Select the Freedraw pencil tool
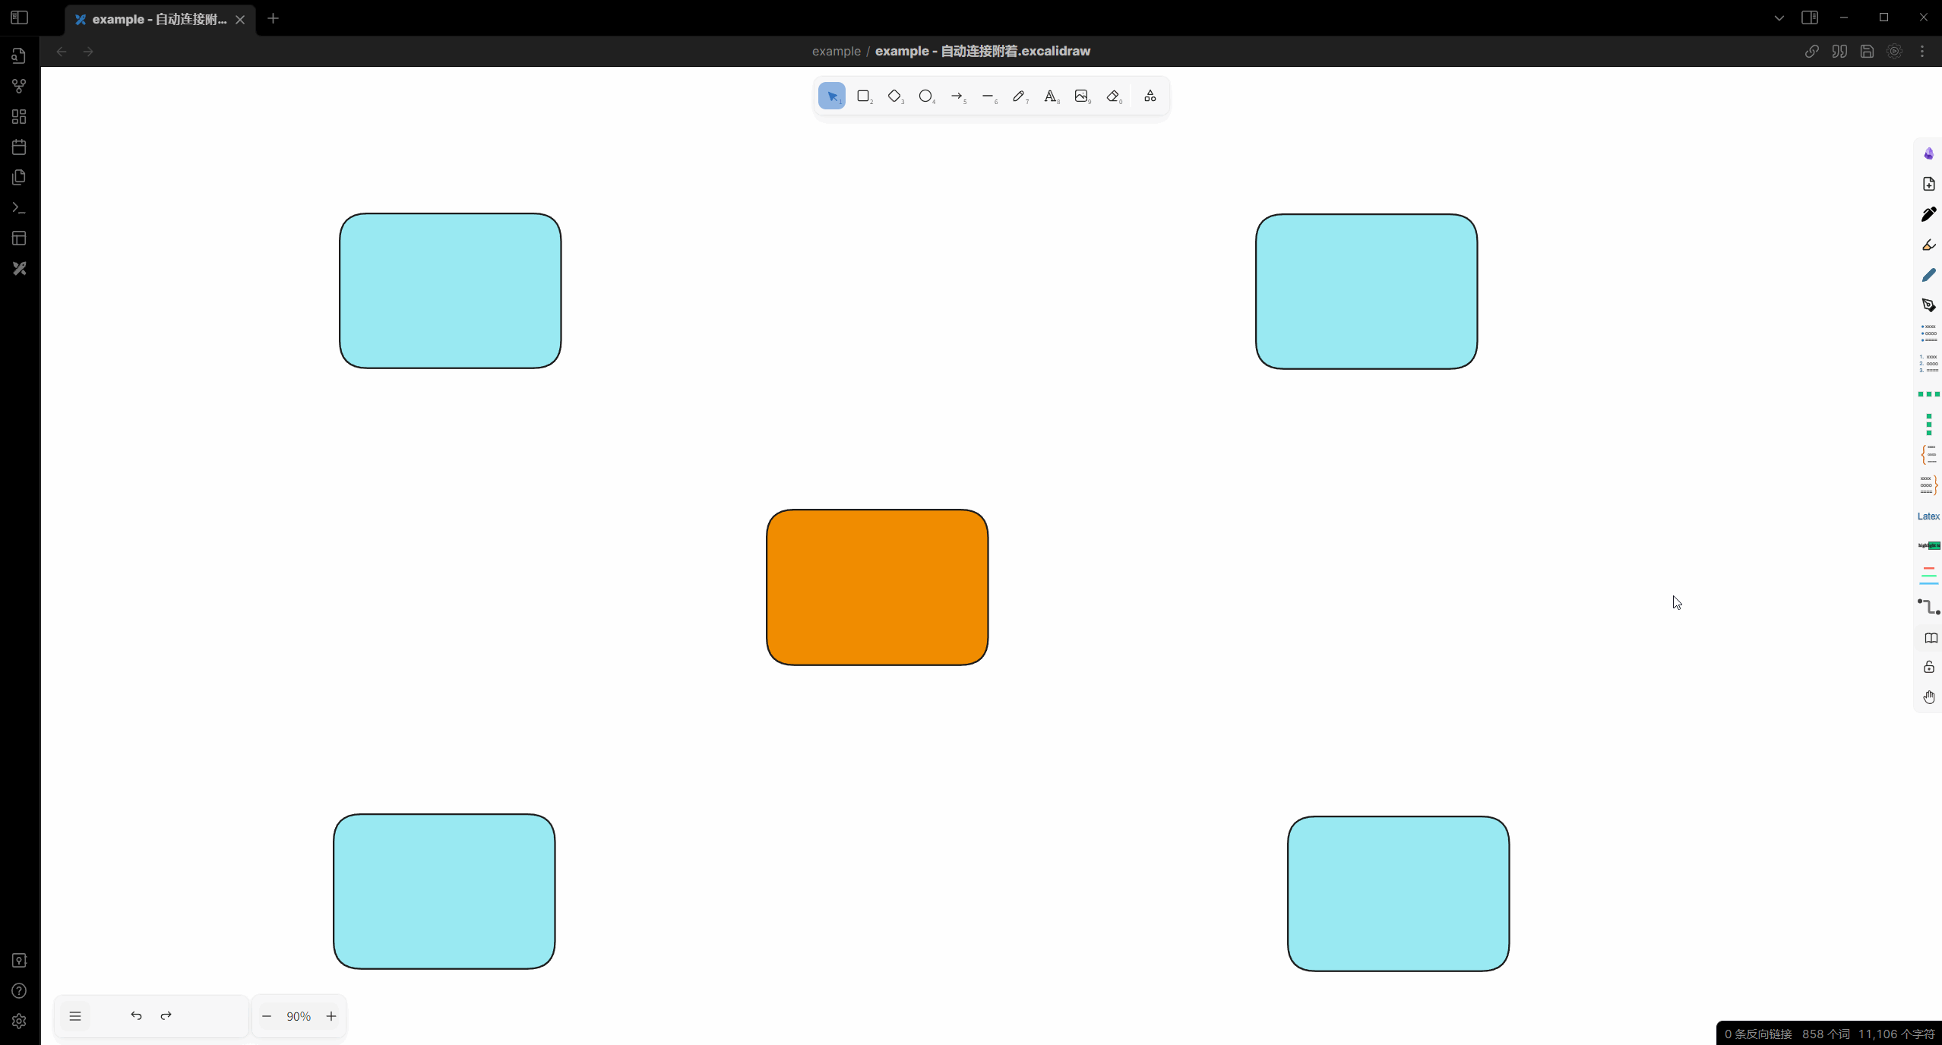 point(1019,96)
